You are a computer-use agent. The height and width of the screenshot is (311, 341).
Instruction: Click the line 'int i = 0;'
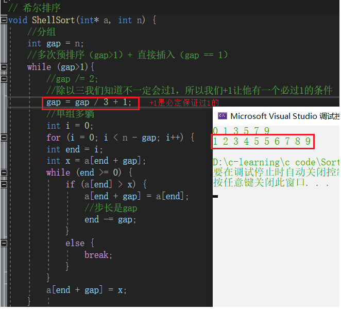(70, 126)
